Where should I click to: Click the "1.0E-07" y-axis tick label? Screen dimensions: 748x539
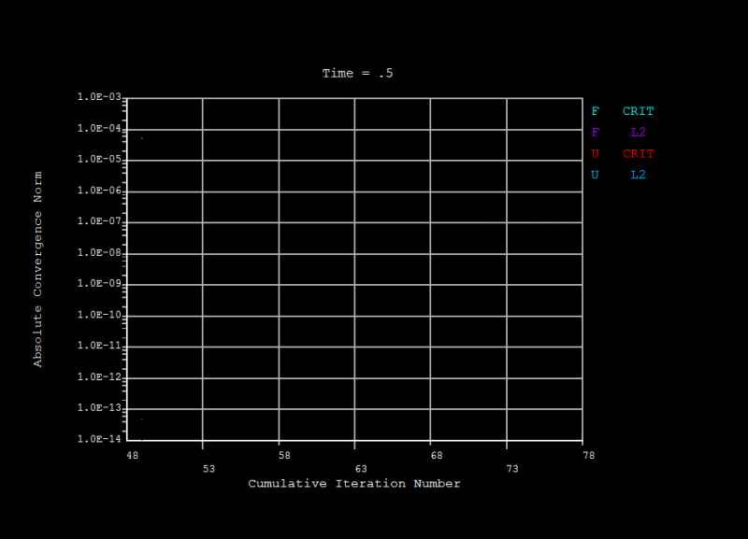pos(99,221)
